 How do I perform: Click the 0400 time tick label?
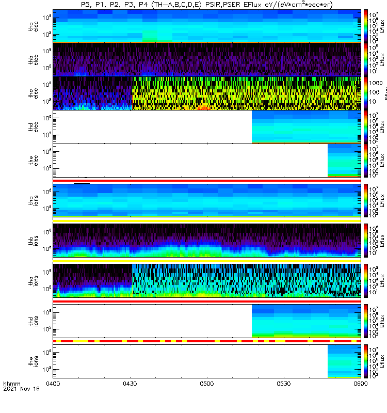53,384
